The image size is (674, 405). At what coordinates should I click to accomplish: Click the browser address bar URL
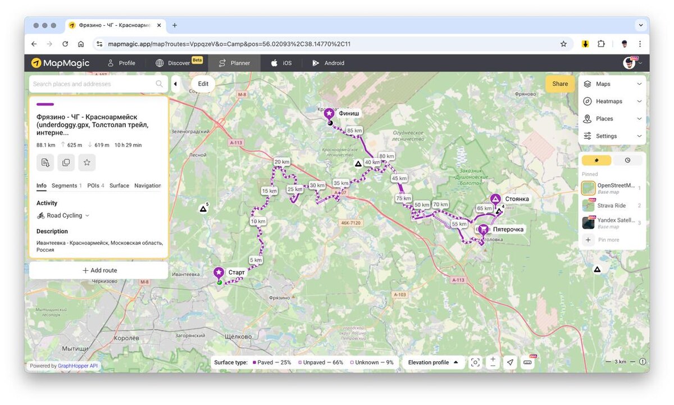pos(229,44)
